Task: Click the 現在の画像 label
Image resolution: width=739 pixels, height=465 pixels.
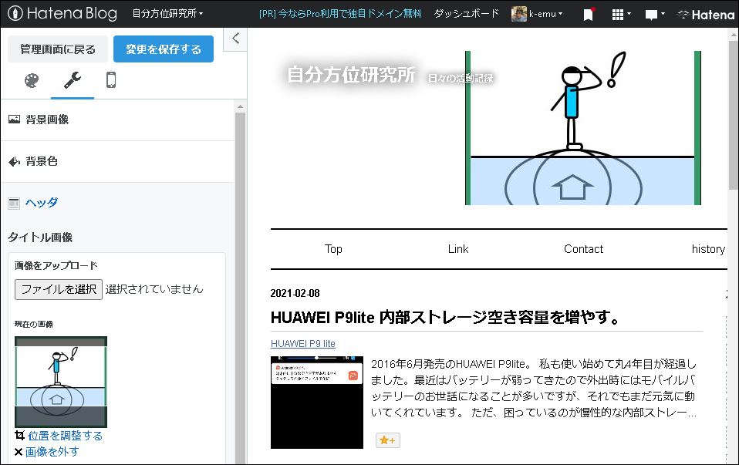Action: pos(33,324)
